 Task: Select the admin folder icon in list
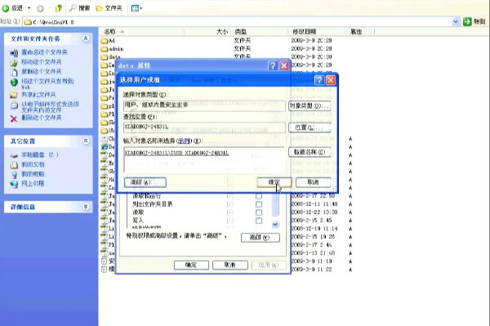coord(105,49)
